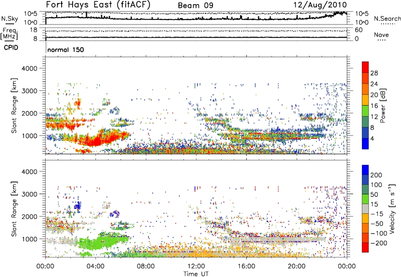Click the Power colorbar value '4'
The width and height of the screenshot is (401, 277).
(372, 139)
